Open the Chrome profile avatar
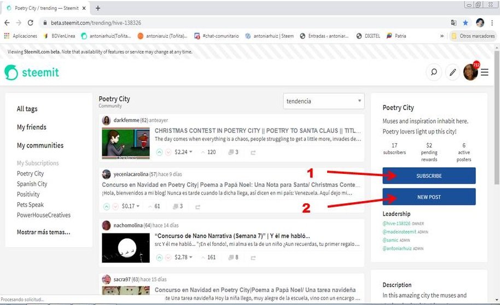This screenshot has height=305, width=500. pos(480,22)
